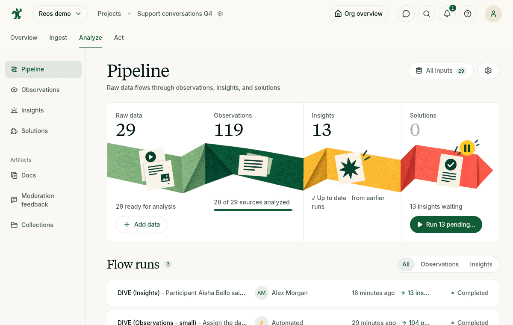Click the Docs copy icon in the sidebar
Screen dimensions: 513x325
14,175
